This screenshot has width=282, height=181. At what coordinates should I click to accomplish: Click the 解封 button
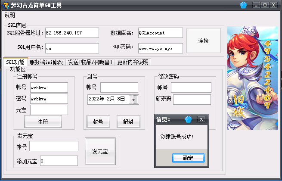(x=128, y=122)
